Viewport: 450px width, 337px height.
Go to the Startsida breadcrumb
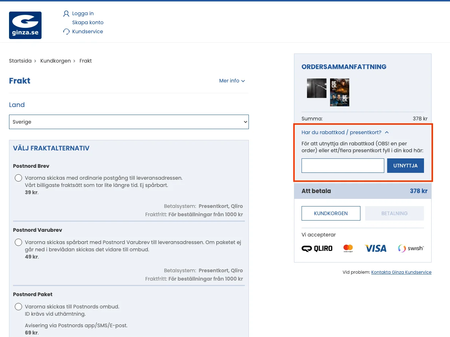[x=20, y=61]
